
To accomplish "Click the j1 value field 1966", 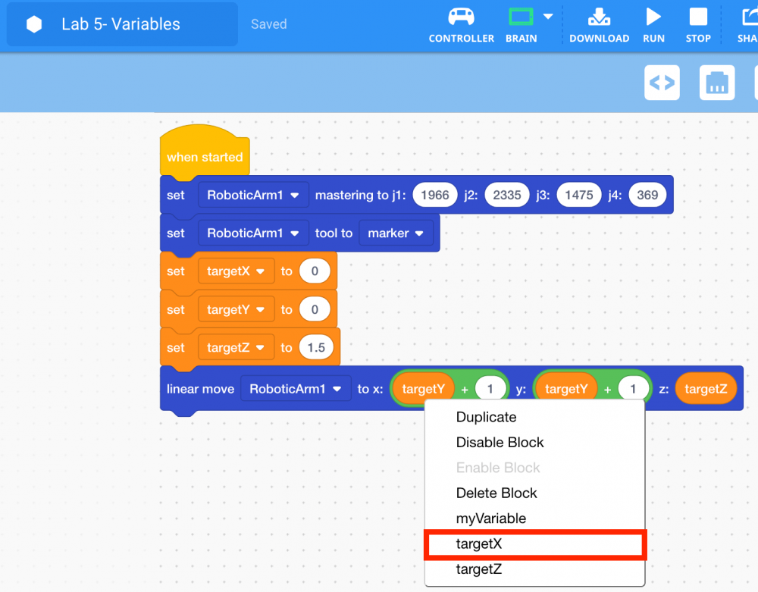I will [434, 196].
